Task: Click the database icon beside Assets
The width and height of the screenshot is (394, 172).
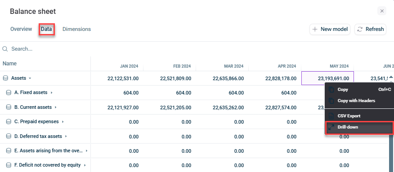Action: (x=5, y=78)
